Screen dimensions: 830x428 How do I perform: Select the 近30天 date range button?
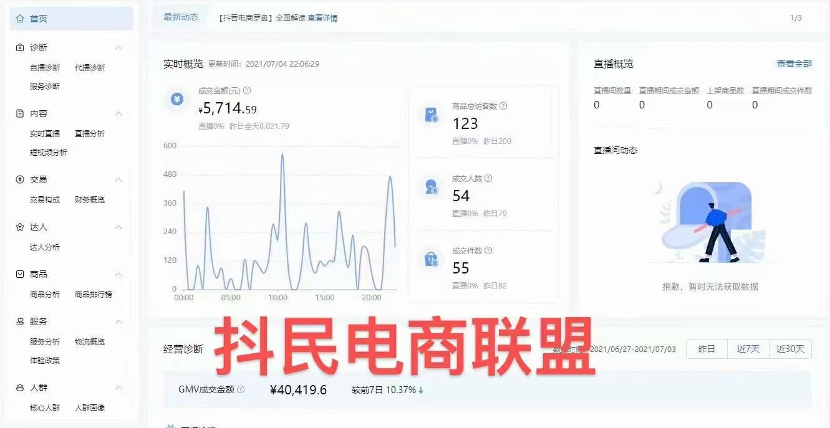tap(790, 349)
